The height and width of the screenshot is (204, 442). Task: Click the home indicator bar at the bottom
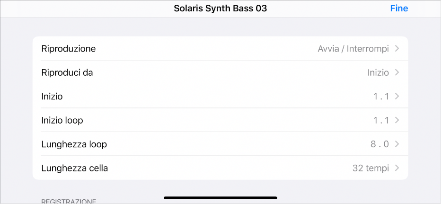221,197
